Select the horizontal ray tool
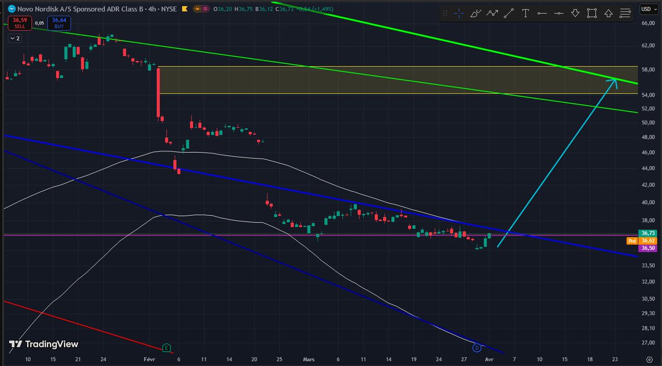 (x=542, y=13)
